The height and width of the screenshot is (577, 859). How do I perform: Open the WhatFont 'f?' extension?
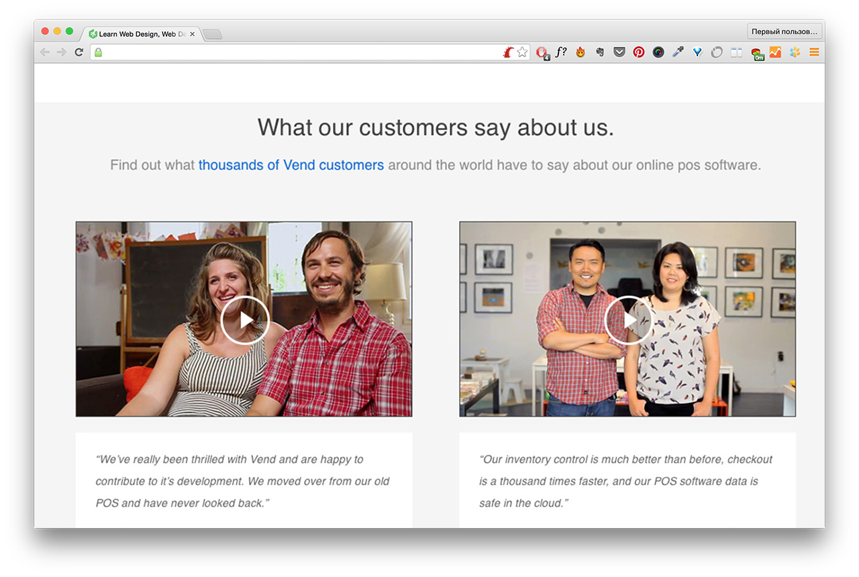[561, 52]
